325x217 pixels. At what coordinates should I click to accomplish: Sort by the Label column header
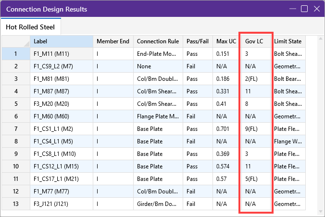click(62, 41)
